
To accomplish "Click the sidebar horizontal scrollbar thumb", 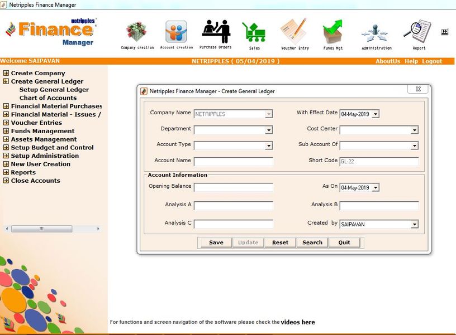I will tap(41, 229).
